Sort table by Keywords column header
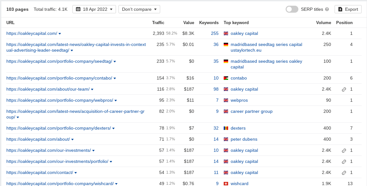Screen dimensions: 367x186 click(209, 22)
